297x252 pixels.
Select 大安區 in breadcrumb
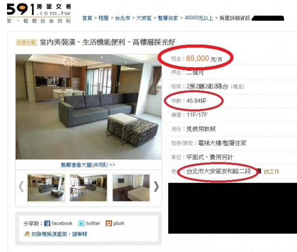click(144, 18)
